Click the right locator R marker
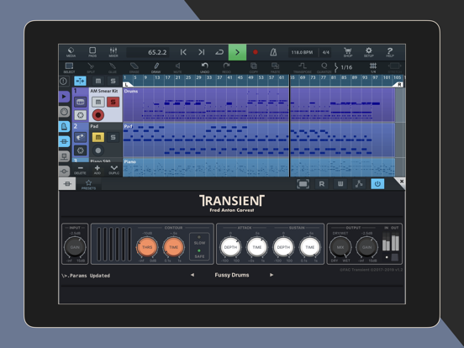The width and height of the screenshot is (464, 348). pyautogui.click(x=398, y=85)
